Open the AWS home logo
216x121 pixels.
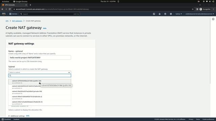[4, 14]
